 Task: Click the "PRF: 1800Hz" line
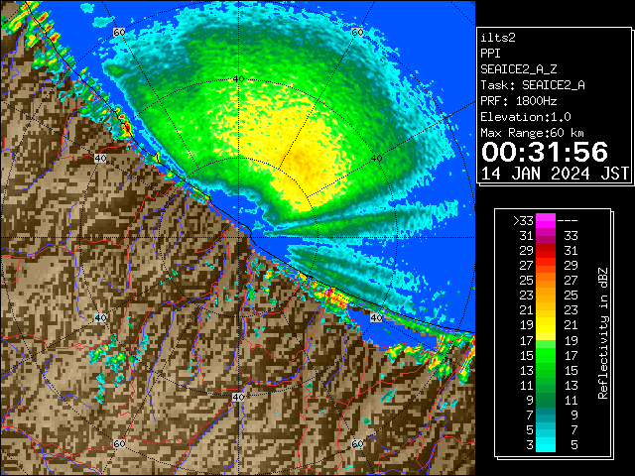pyautogui.click(x=519, y=101)
